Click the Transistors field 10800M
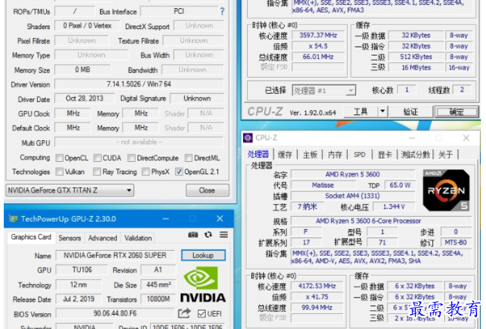Image resolution: width=486 pixels, height=329 pixels. (x=158, y=299)
